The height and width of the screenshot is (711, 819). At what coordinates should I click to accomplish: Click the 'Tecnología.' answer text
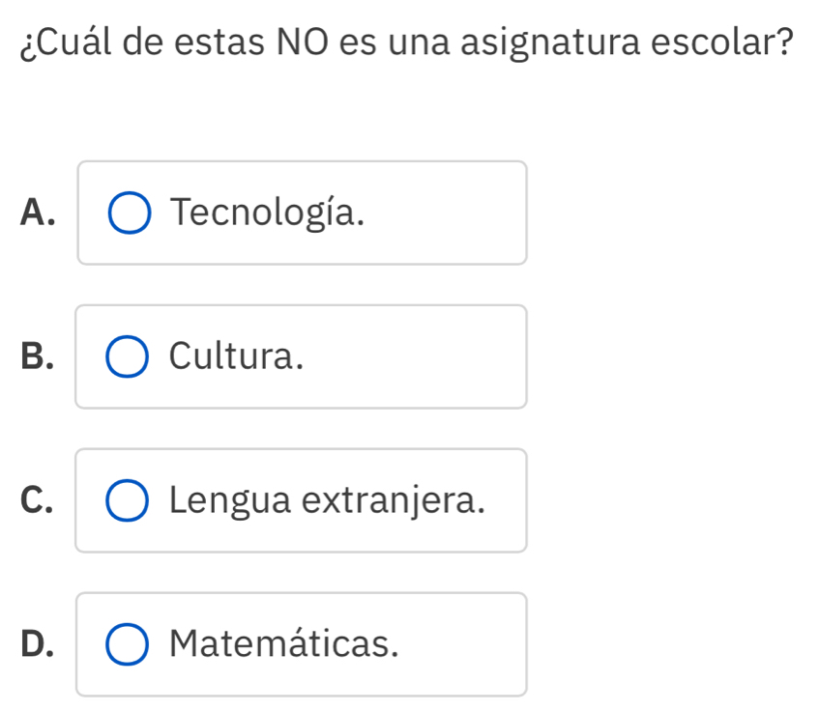[268, 213]
